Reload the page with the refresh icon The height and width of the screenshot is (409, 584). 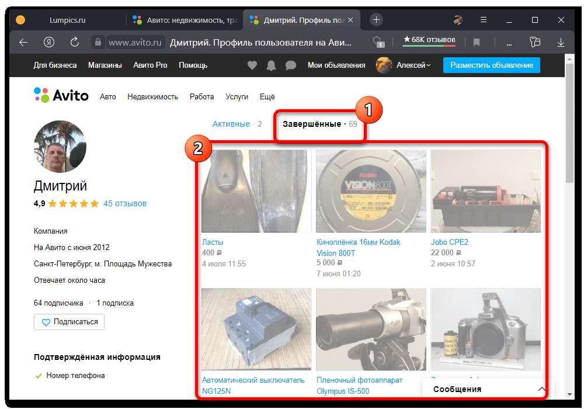[x=75, y=42]
